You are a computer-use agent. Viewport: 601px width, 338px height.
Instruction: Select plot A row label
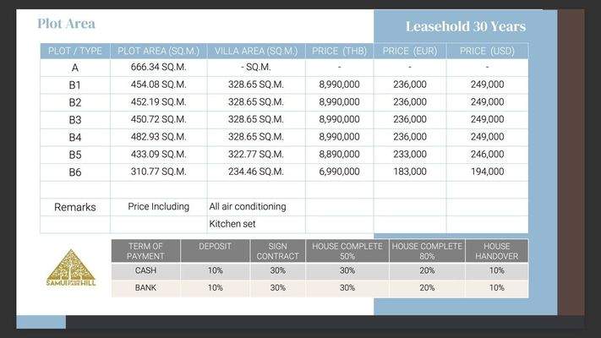(x=75, y=68)
